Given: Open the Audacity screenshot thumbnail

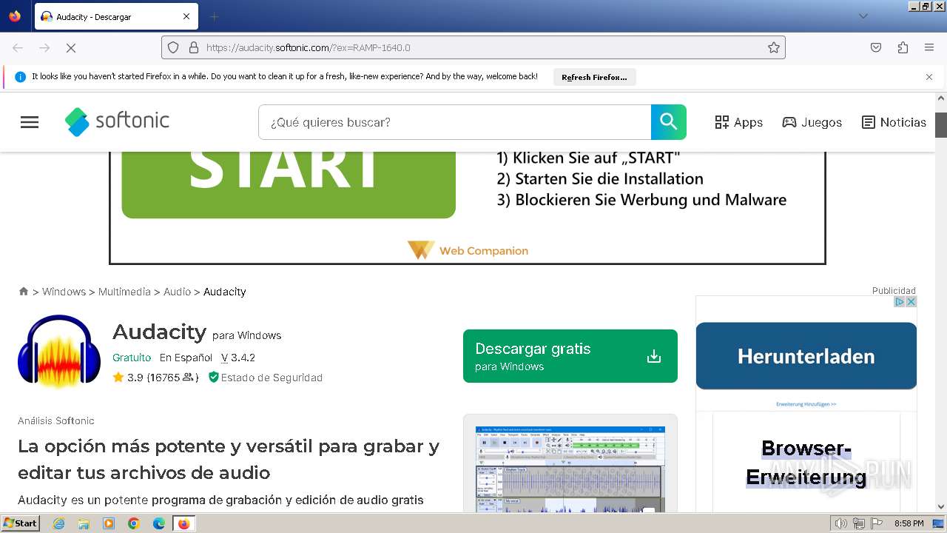Looking at the screenshot, I should [570, 469].
